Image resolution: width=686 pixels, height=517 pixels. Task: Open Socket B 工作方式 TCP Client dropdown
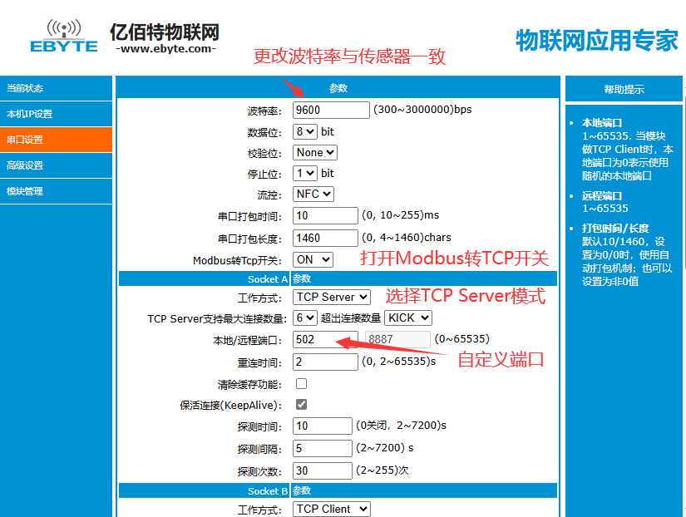[x=332, y=509]
